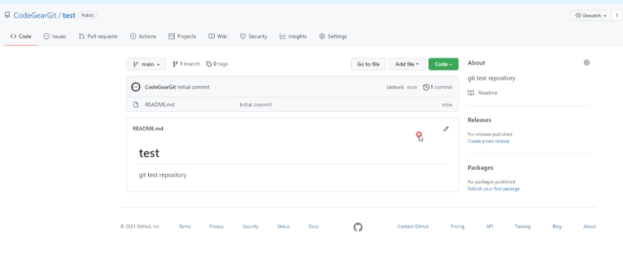Viewport: 623px width, 264px height.
Task: Switch to the Pull requests tab
Action: click(98, 36)
